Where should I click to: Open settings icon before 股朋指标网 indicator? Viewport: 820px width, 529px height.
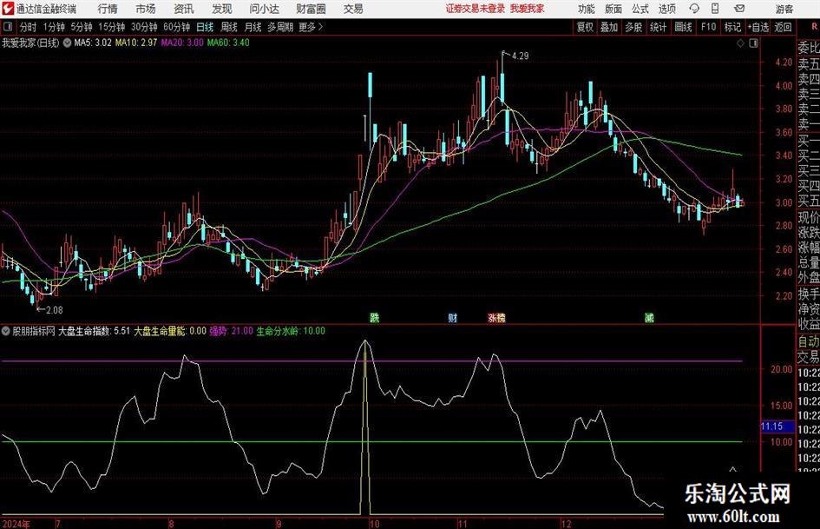coord(6,331)
